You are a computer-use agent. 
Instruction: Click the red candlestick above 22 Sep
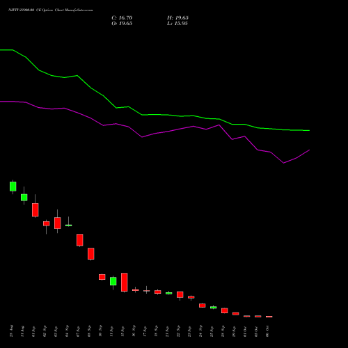(180, 294)
